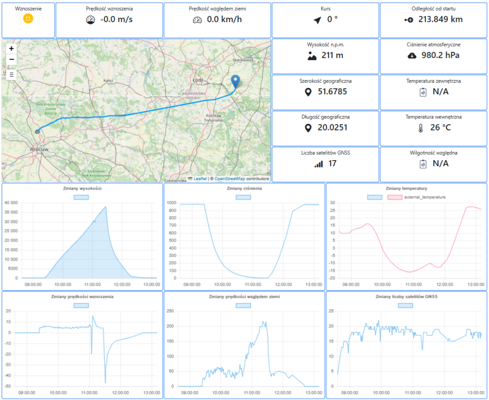Click the ground speed speedometer icon
489x400 pixels.
pyautogui.click(x=198, y=20)
